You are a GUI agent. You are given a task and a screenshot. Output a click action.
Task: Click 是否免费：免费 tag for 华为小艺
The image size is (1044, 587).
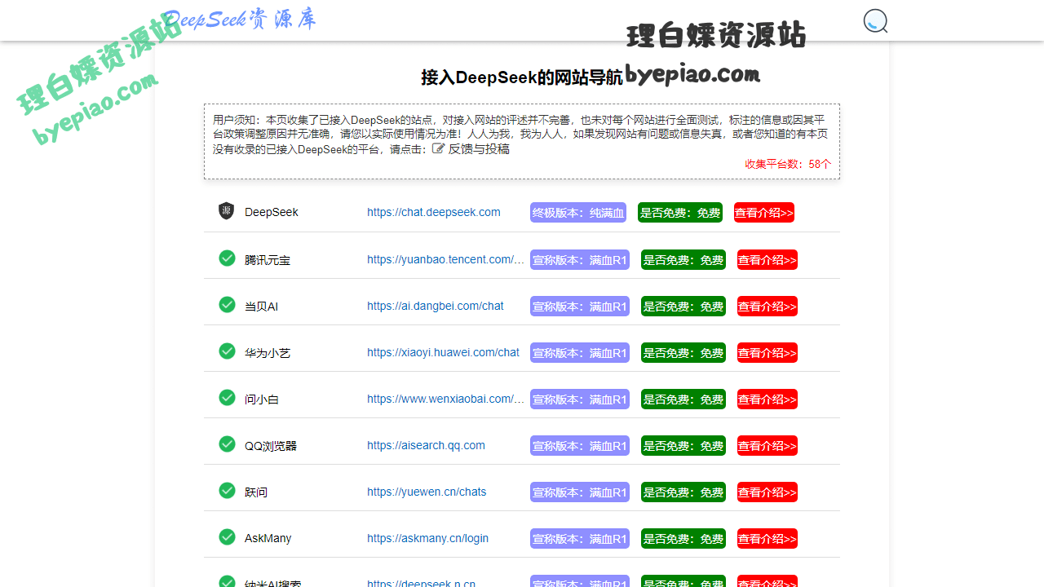[683, 353]
